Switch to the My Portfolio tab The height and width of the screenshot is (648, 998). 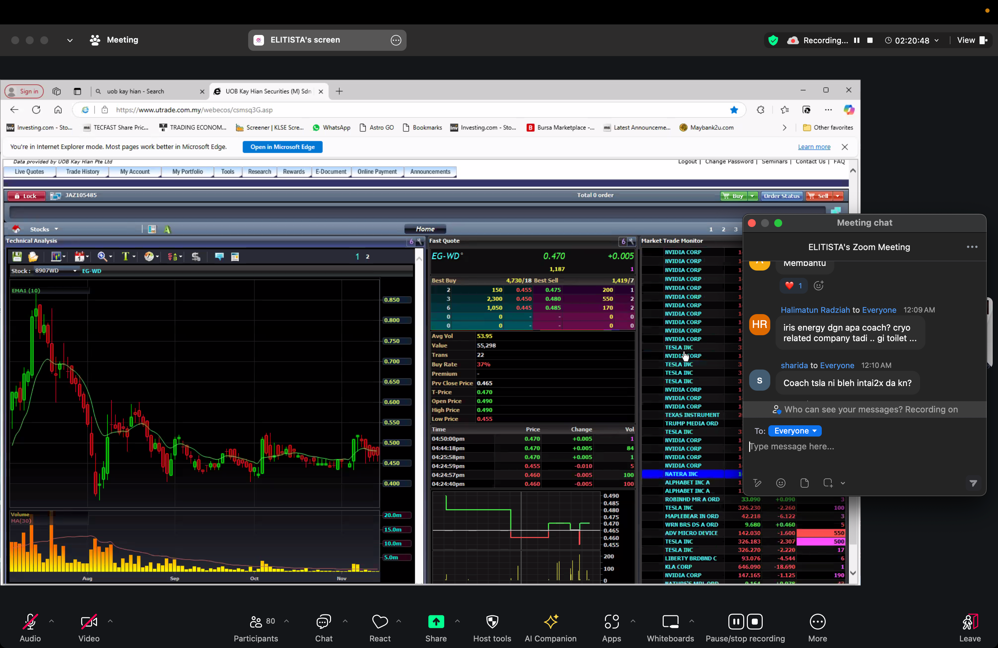click(187, 172)
